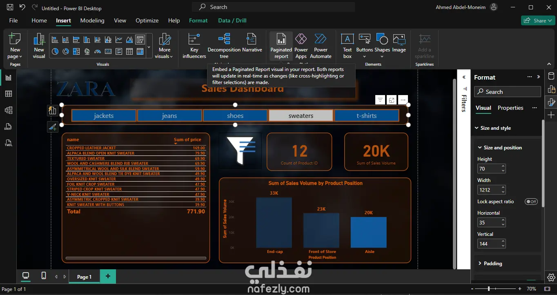
Task: Expand the Filters pane
Action: coord(464,77)
